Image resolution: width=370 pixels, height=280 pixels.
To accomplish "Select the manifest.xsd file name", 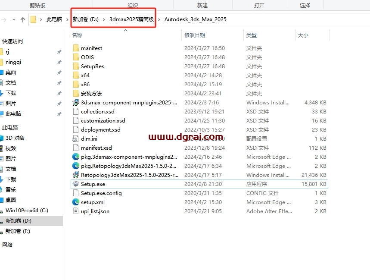I will pyautogui.click(x=96, y=148).
